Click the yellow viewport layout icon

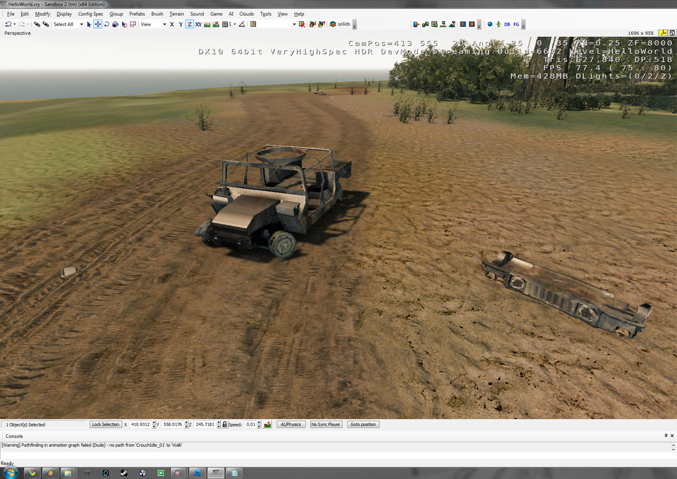tap(662, 33)
